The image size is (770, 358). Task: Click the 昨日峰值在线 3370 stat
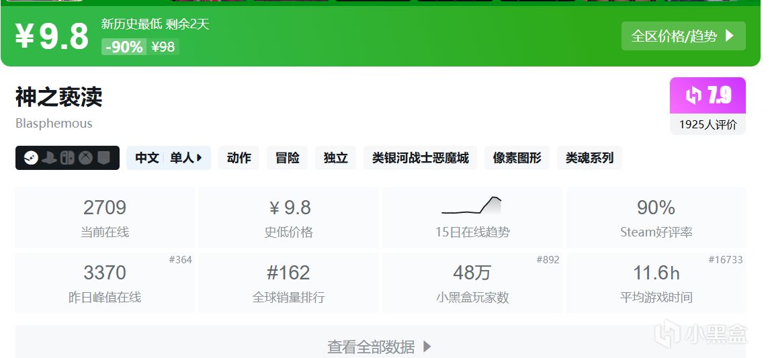pyautogui.click(x=105, y=282)
